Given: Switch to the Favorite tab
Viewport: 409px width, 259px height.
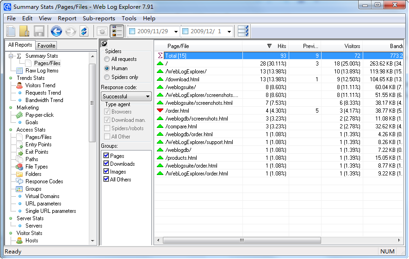Looking at the screenshot, I should [x=46, y=45].
